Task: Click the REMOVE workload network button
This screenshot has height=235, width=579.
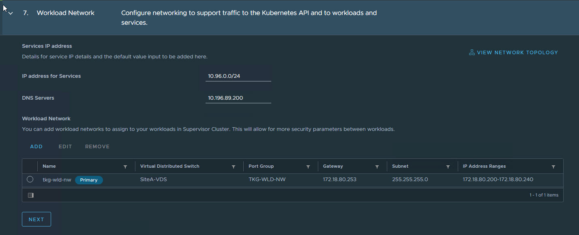Action: pyautogui.click(x=97, y=147)
